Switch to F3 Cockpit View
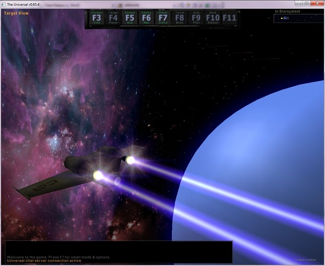325x266 pixels. click(96, 18)
